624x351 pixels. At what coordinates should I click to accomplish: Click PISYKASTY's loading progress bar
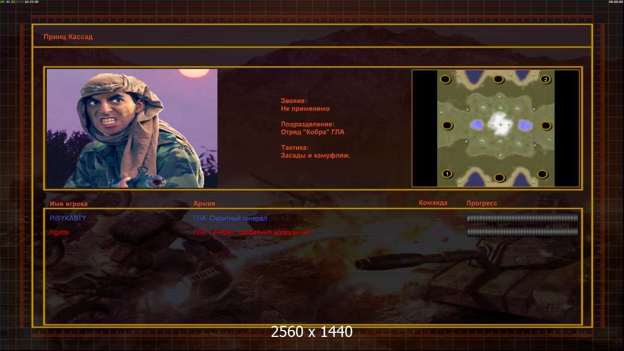point(522,218)
